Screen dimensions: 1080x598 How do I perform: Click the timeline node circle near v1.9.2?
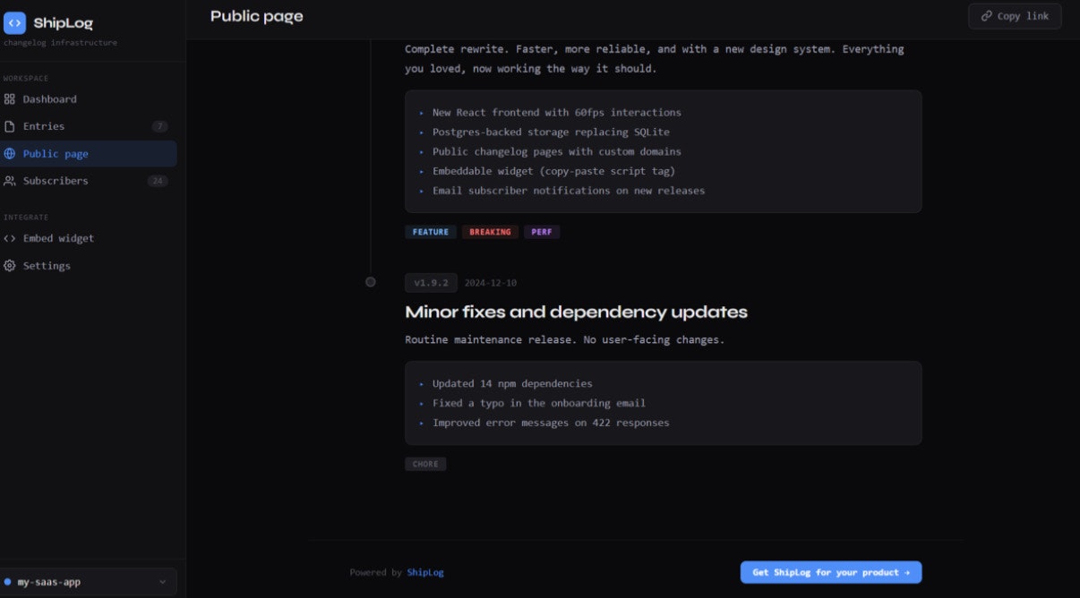coord(370,281)
